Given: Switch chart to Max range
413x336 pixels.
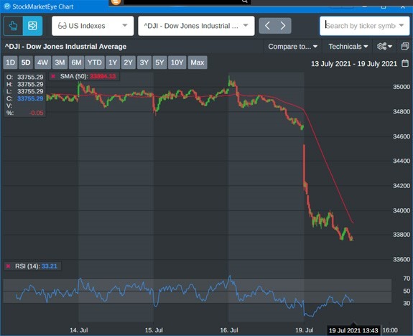Looking at the screenshot, I should point(198,62).
